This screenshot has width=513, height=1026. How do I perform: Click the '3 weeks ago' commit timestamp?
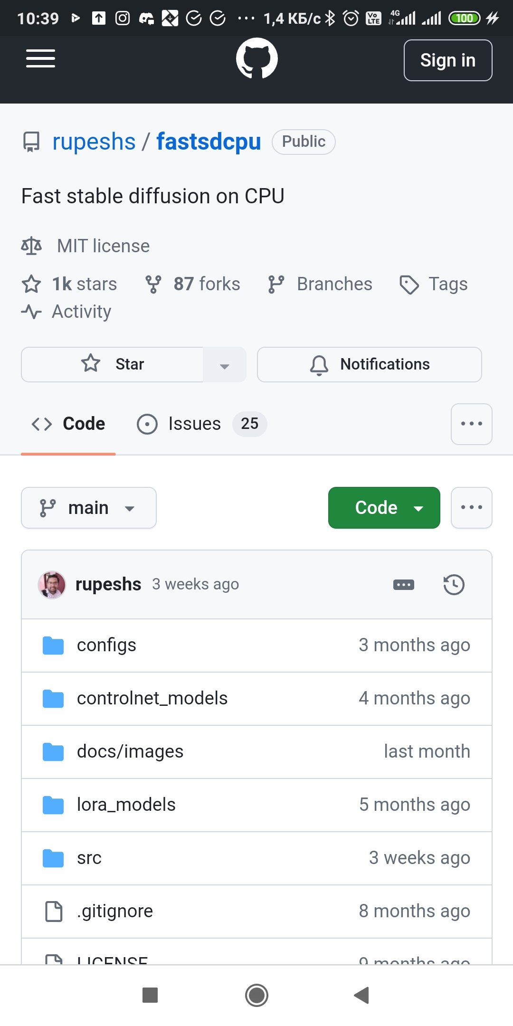tap(195, 584)
